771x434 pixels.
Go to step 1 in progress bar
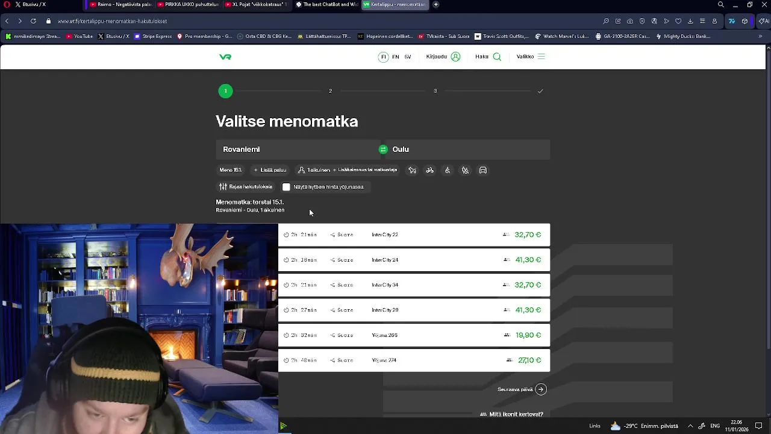(x=225, y=91)
